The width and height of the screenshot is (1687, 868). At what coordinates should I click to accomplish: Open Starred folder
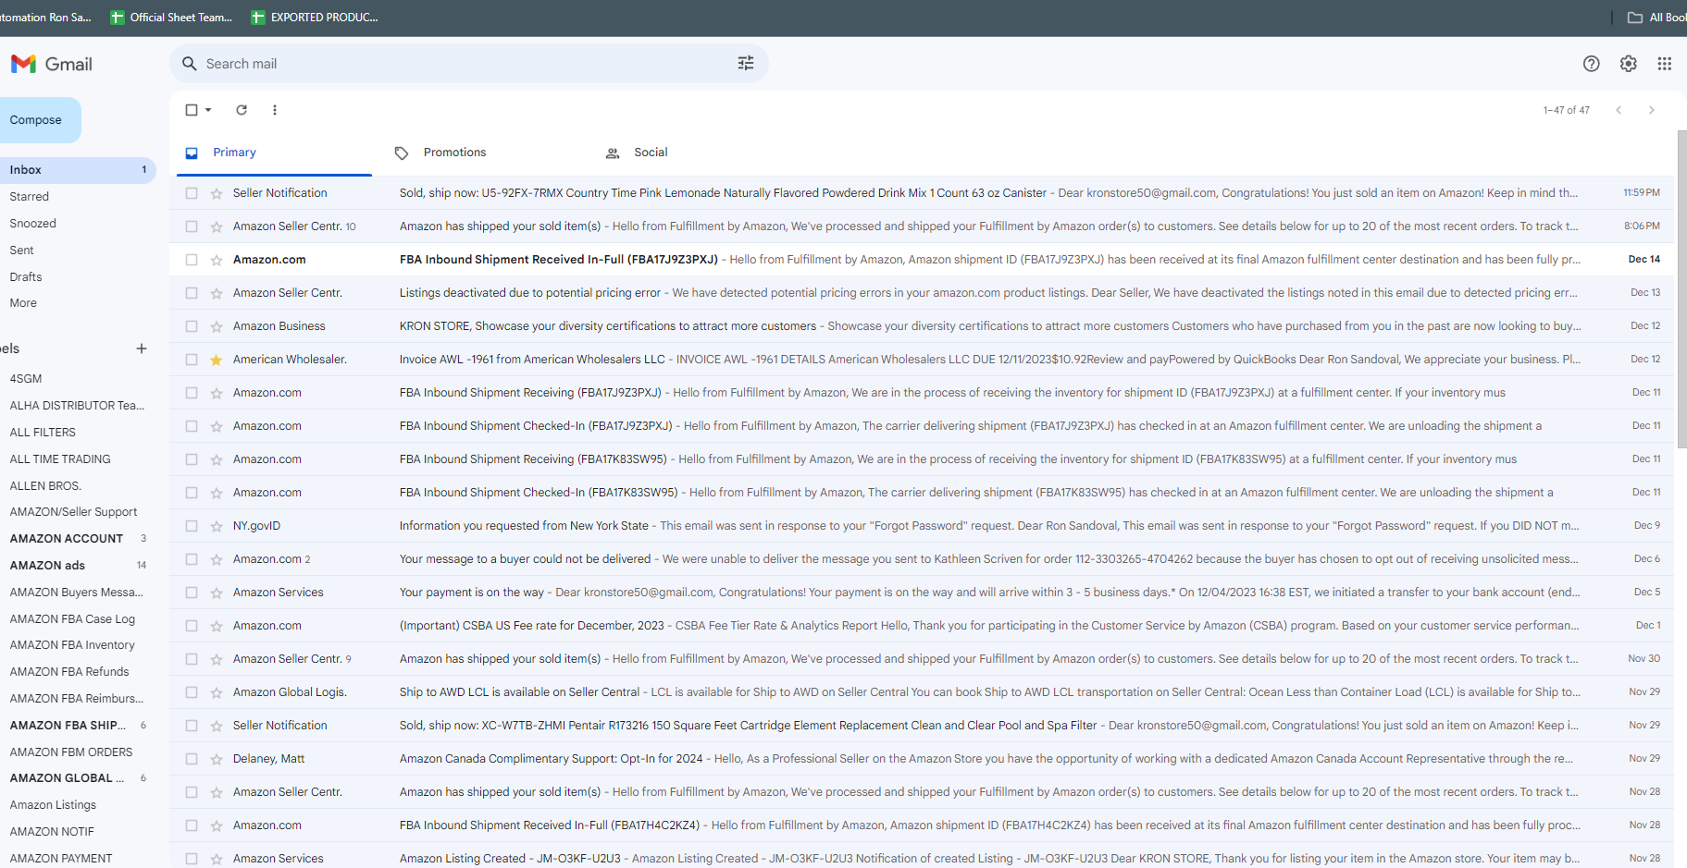click(x=30, y=197)
